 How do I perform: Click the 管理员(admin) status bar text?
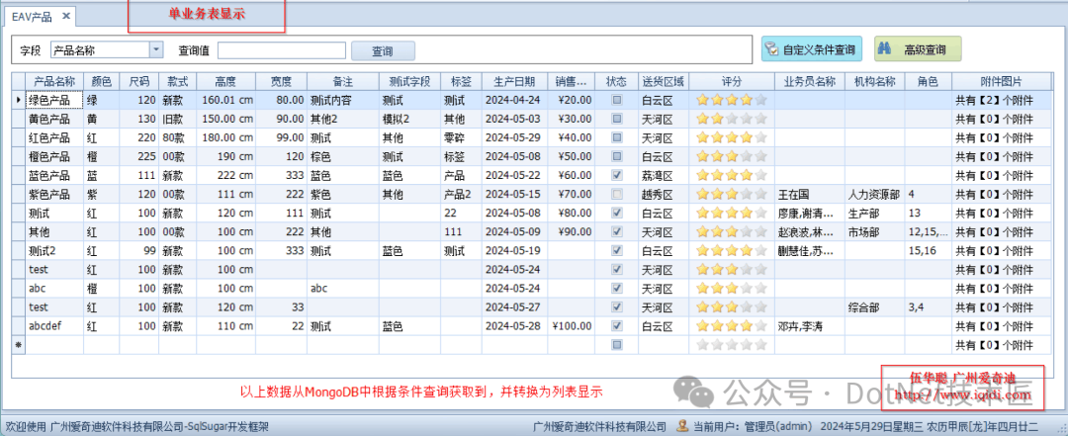click(x=776, y=427)
